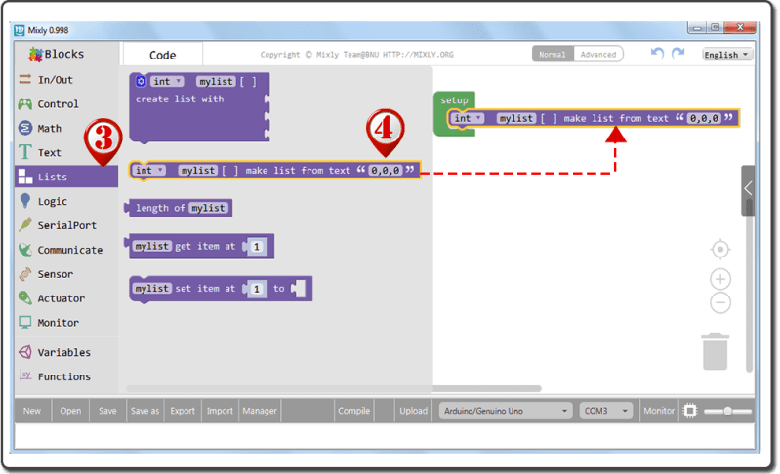This screenshot has width=780, height=474.
Task: Switch to Advanced mode
Action: pos(597,55)
